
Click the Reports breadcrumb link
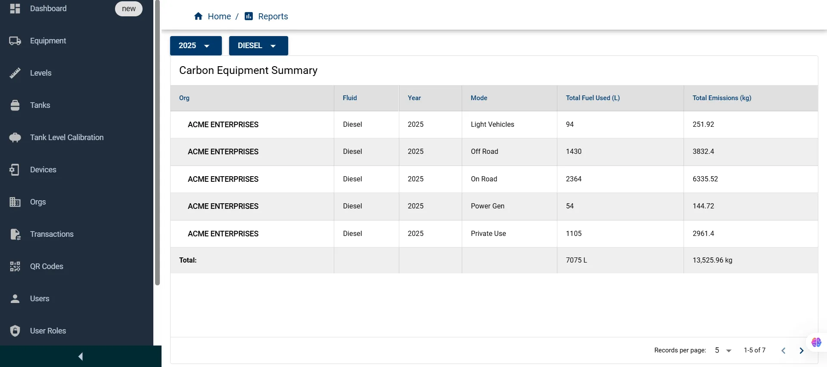pos(273,16)
